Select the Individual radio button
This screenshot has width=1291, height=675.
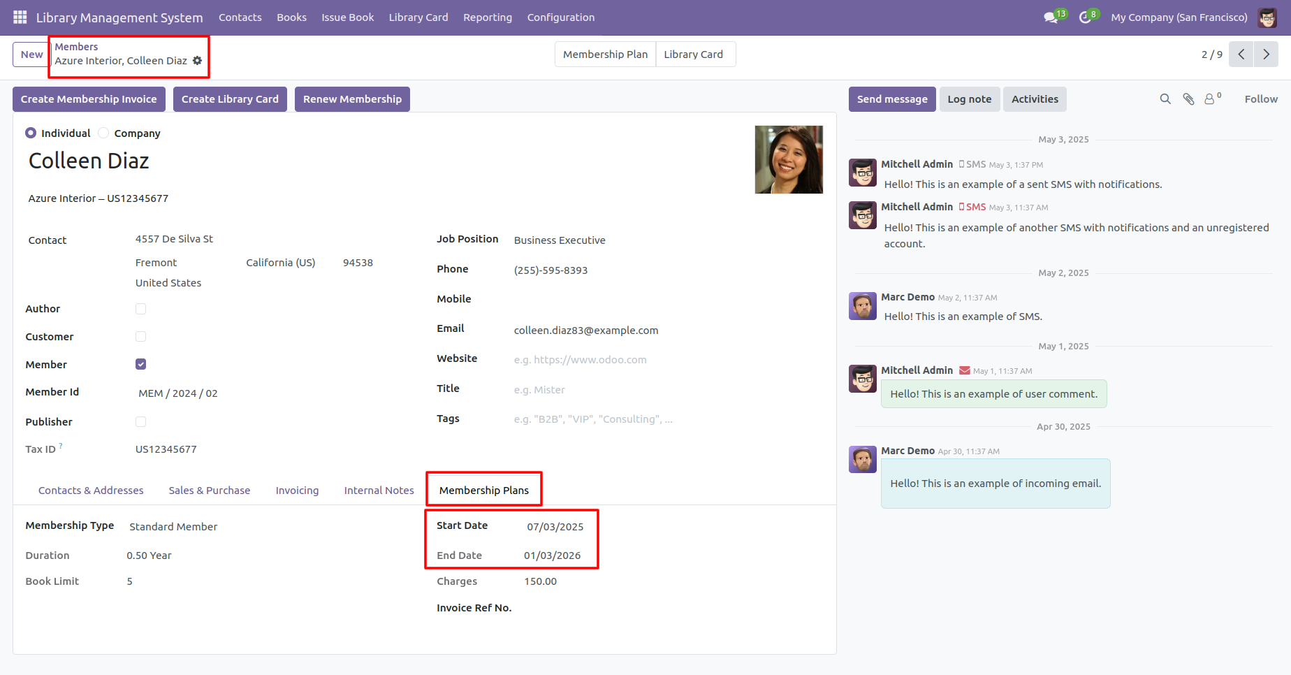tap(31, 133)
